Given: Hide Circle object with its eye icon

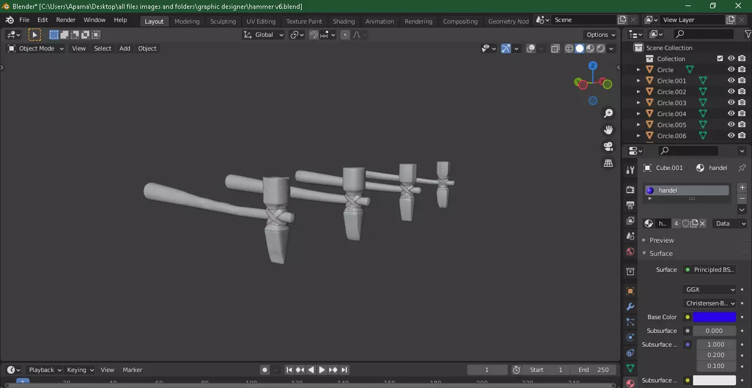Looking at the screenshot, I should (731, 69).
